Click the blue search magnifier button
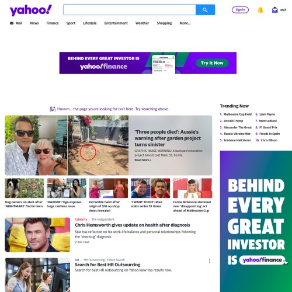This screenshot has width=292, height=292. pos(205,10)
